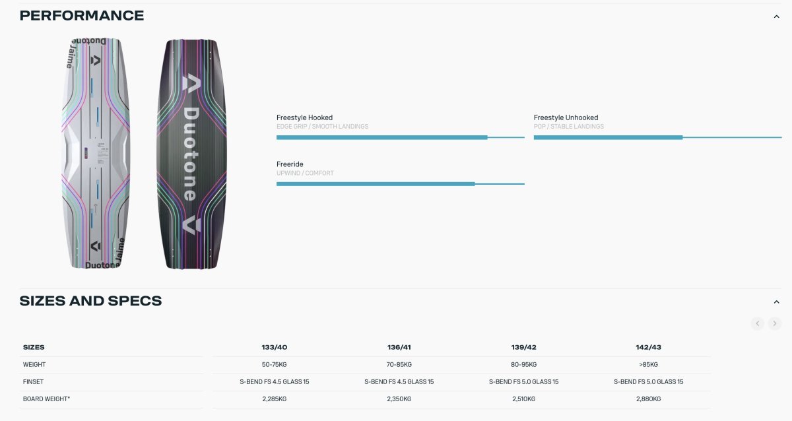Select the 142/43 size column header
This screenshot has height=421, width=792.
click(648, 347)
